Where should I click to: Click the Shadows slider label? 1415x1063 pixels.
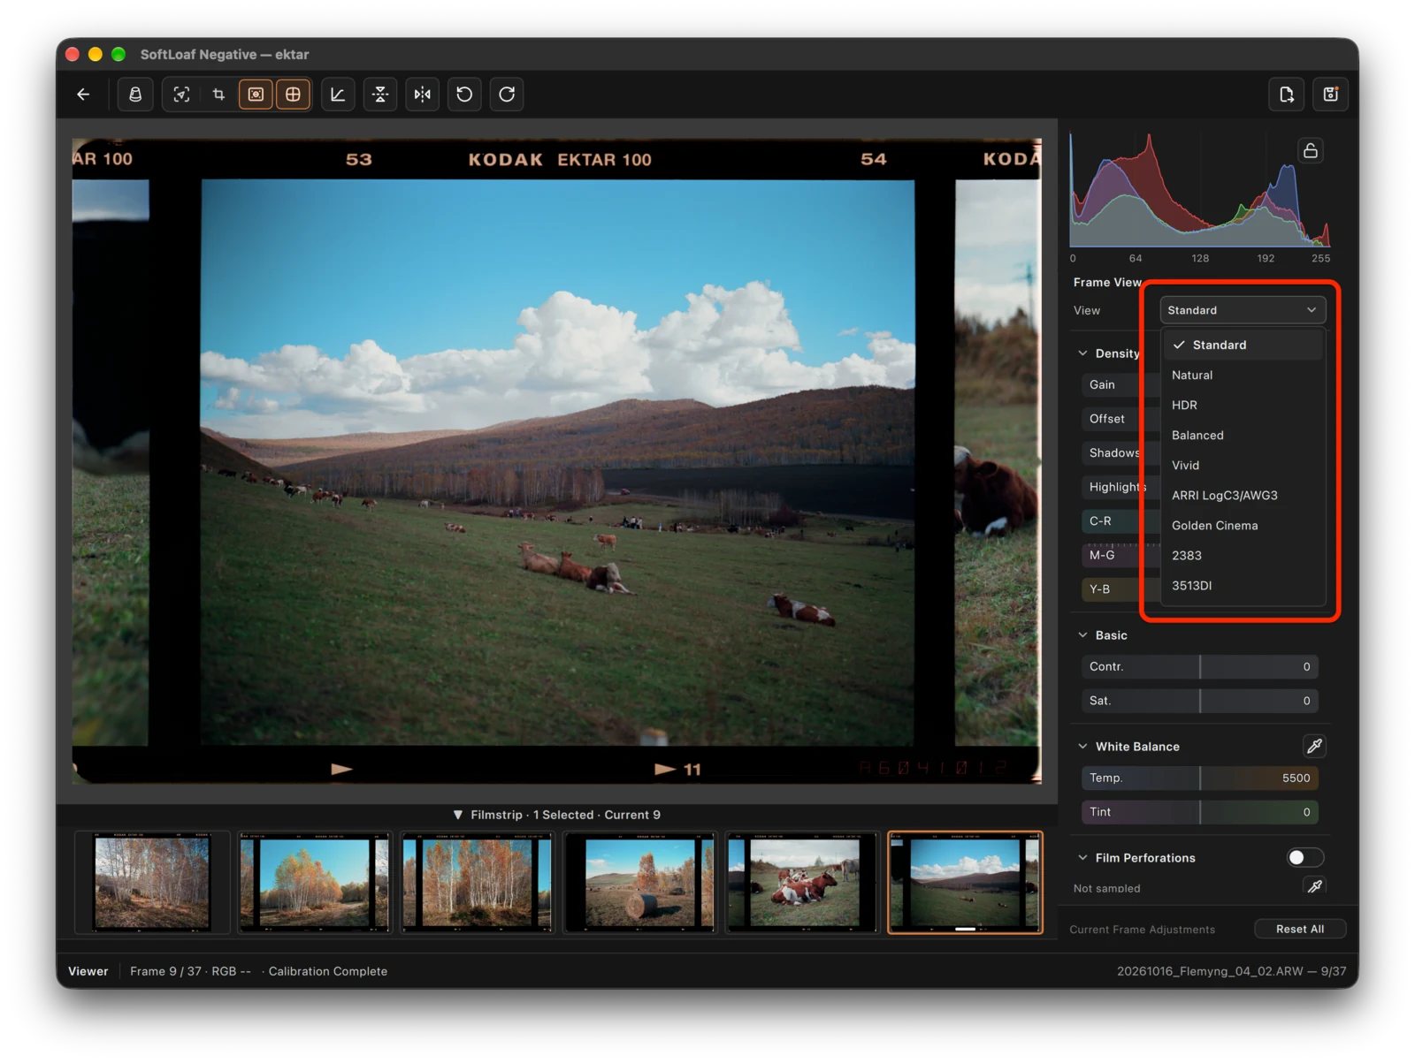pos(1114,452)
